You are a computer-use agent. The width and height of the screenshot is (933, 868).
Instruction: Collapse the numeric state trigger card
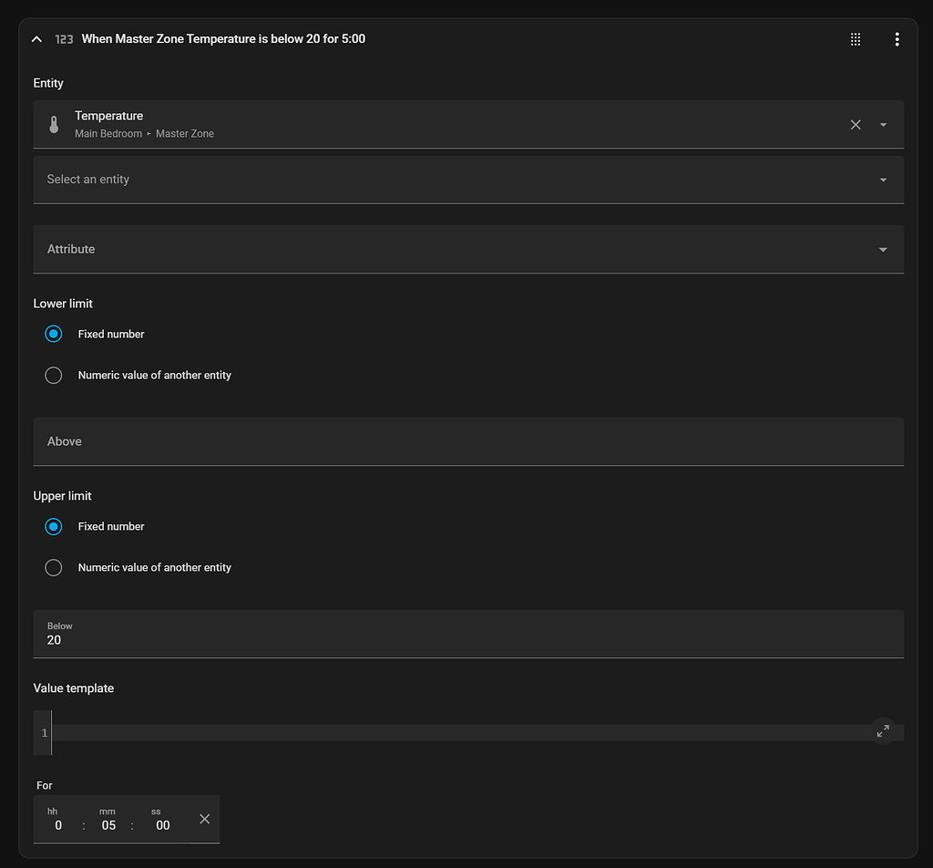pos(36,38)
